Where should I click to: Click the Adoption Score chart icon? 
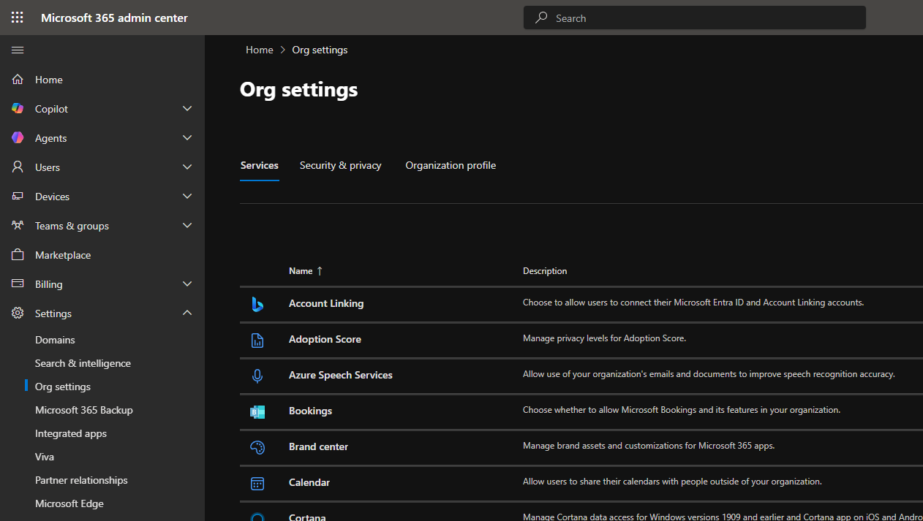257,340
